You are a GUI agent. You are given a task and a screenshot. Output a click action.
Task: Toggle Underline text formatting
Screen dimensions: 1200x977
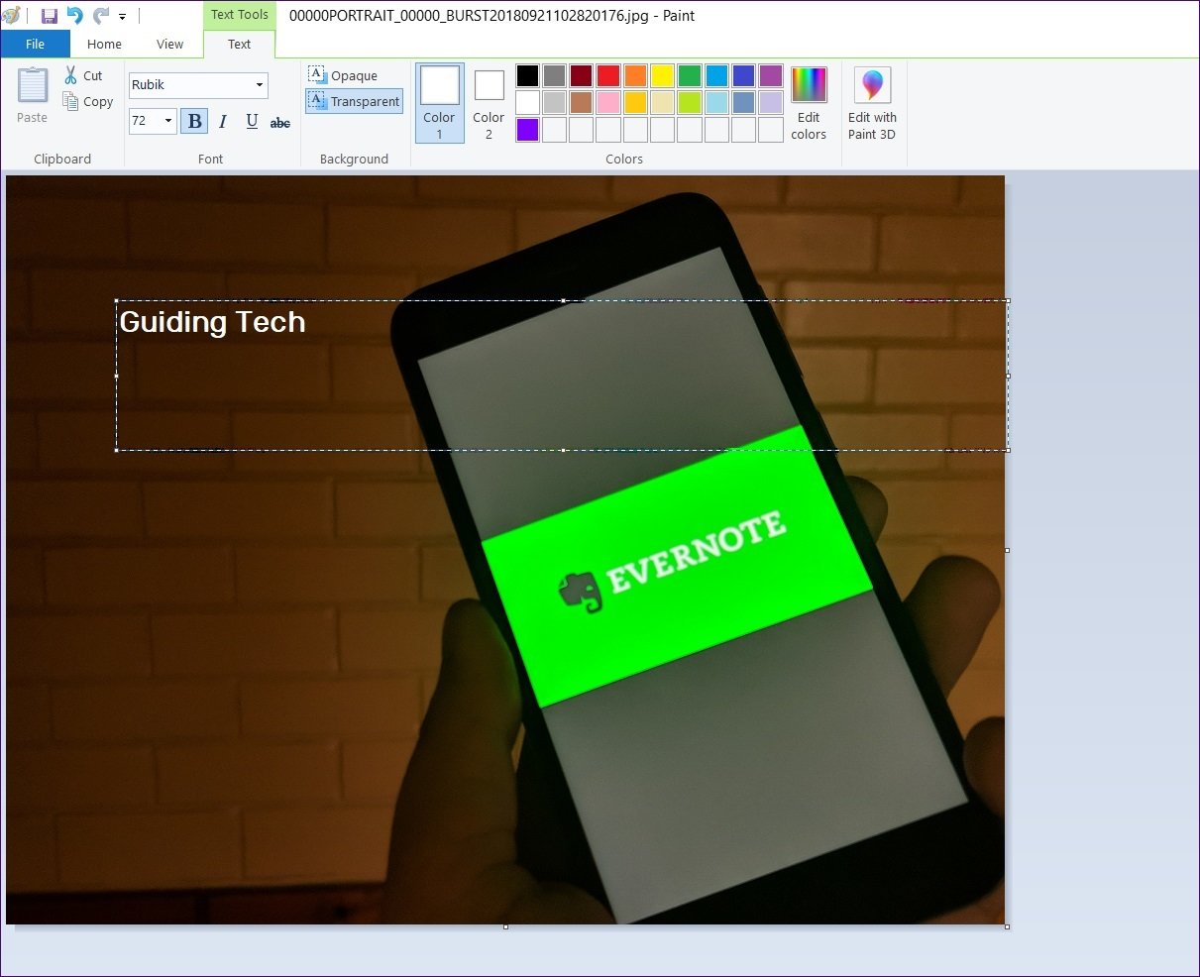click(252, 121)
